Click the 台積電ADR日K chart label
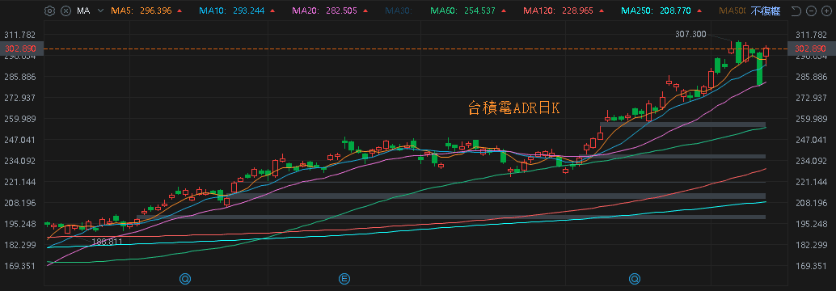The height and width of the screenshot is (291, 836). pyautogui.click(x=514, y=108)
